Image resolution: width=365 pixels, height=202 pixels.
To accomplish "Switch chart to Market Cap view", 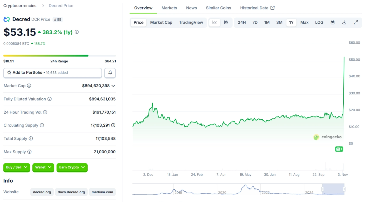I will [x=161, y=23].
